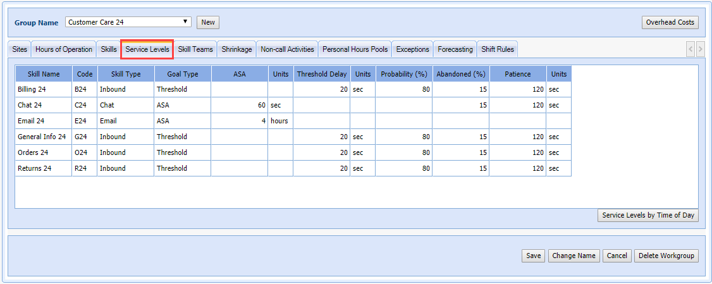Switch to the Sites tab
712x284 pixels.
[20, 49]
